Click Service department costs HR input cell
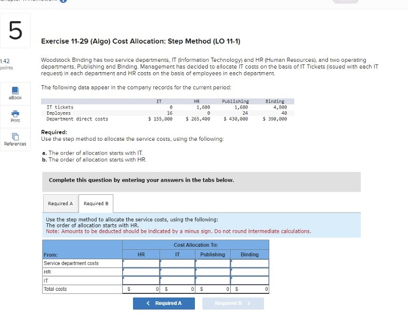The image size is (408, 321). point(141,263)
